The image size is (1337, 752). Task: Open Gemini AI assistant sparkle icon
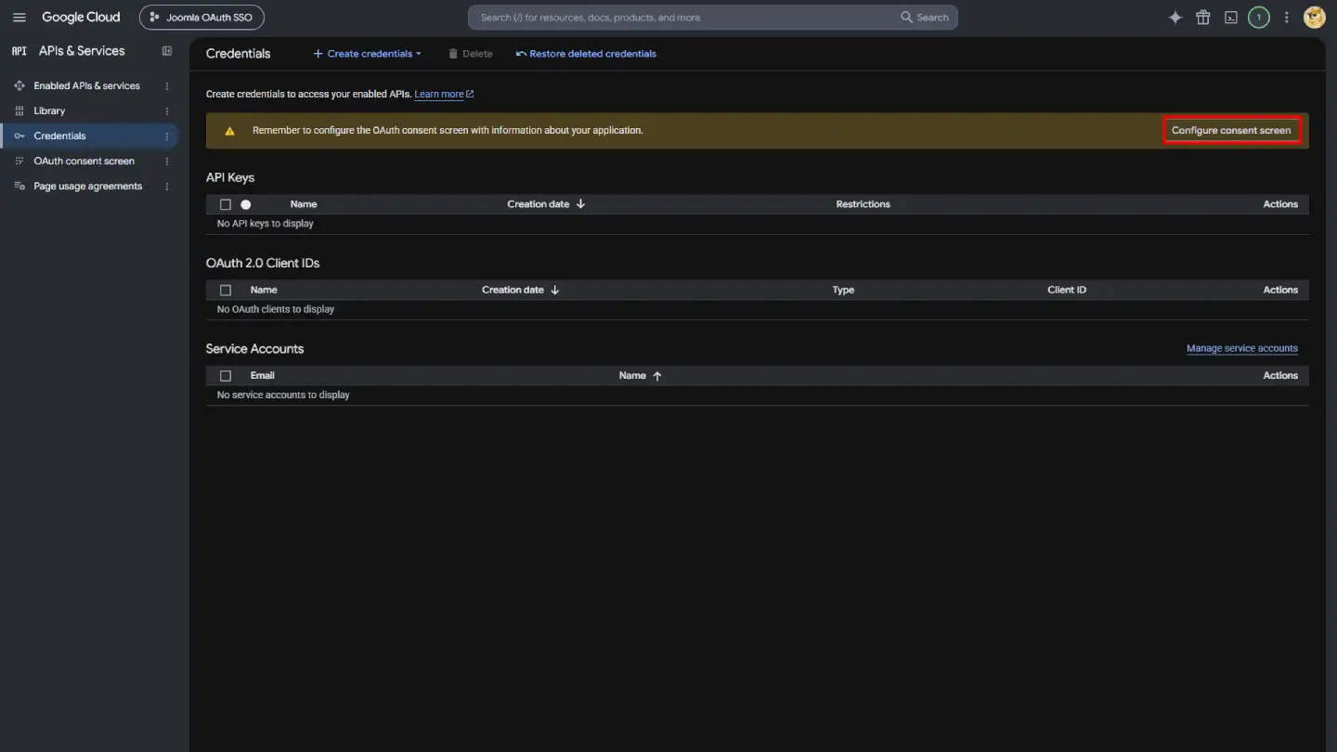1175,18
